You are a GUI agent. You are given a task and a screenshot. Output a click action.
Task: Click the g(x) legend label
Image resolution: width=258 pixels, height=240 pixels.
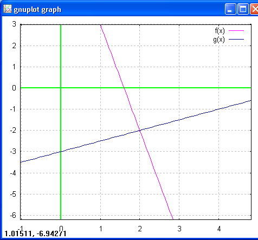219,40
